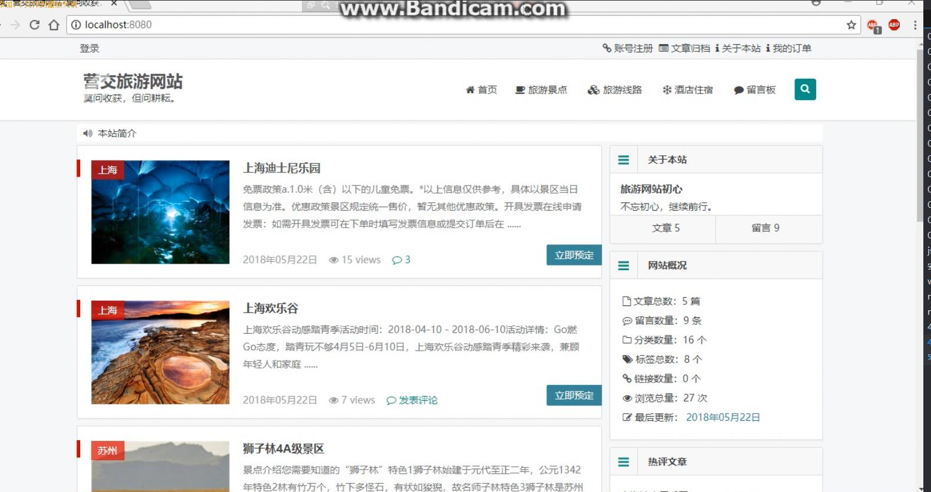Open 旅游景点 navigation item

click(541, 89)
